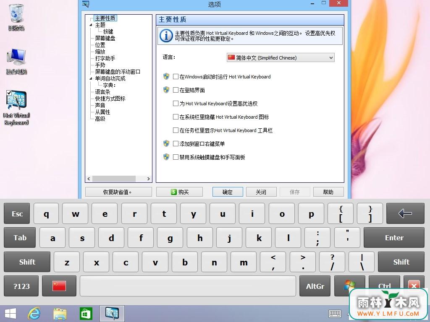
Task: Click Hot Virtual Keyboard taskbar button
Action: pyautogui.click(x=112, y=314)
